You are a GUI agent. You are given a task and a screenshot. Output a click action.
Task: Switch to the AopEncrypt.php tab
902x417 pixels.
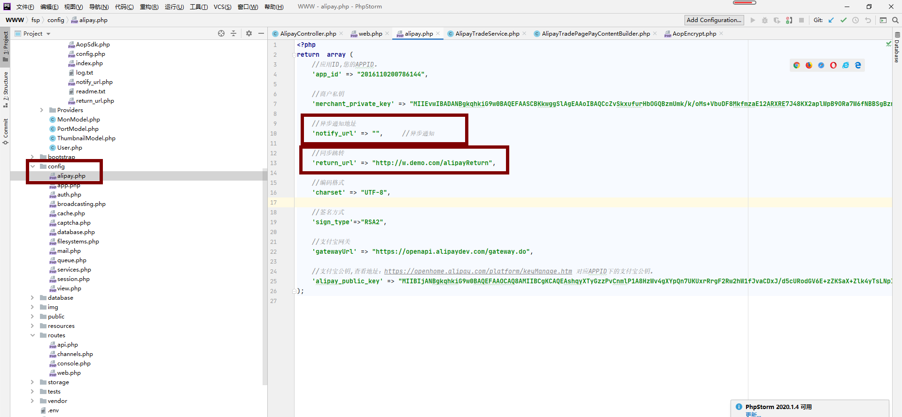click(x=694, y=33)
